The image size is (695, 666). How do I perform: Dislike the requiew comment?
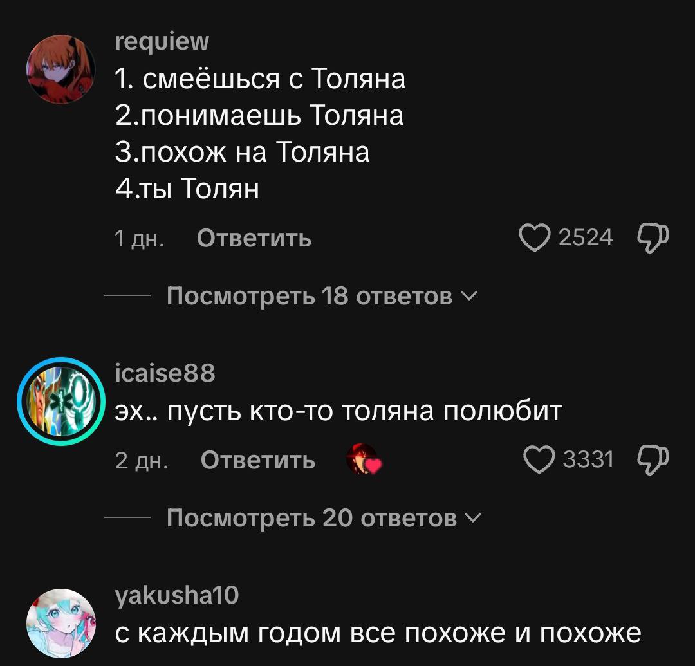click(653, 238)
